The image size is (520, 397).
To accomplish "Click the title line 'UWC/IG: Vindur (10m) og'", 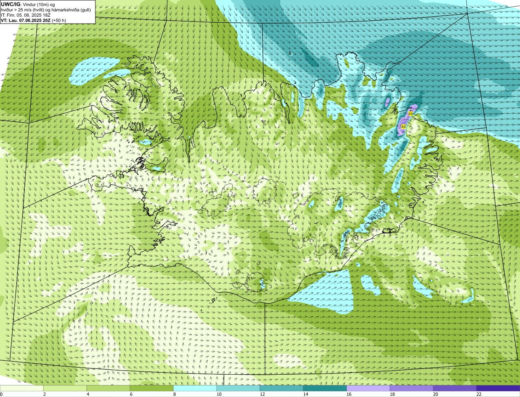I will point(28,4).
